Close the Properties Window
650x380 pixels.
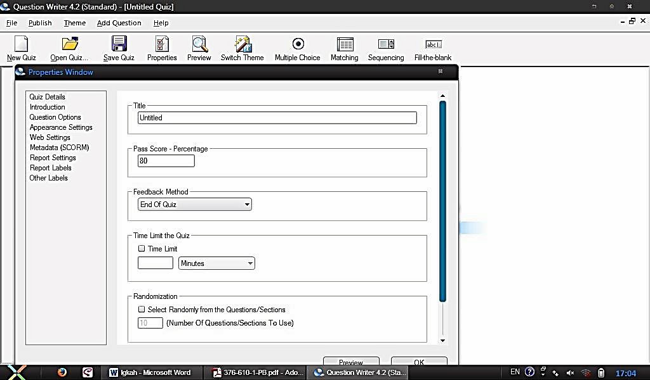click(441, 71)
